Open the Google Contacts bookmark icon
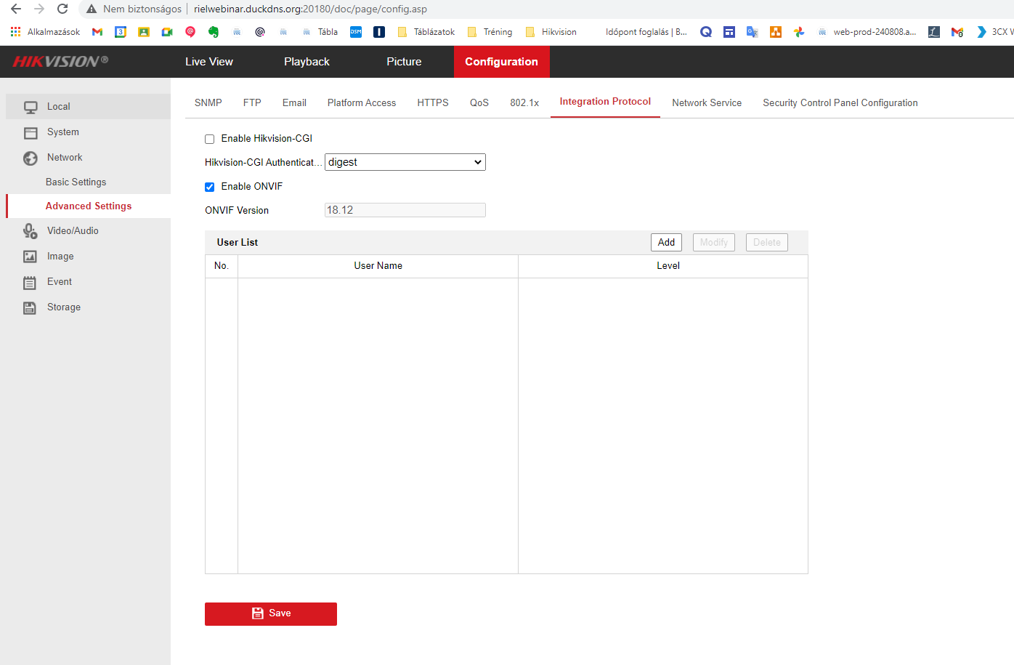1014x665 pixels. (x=144, y=32)
